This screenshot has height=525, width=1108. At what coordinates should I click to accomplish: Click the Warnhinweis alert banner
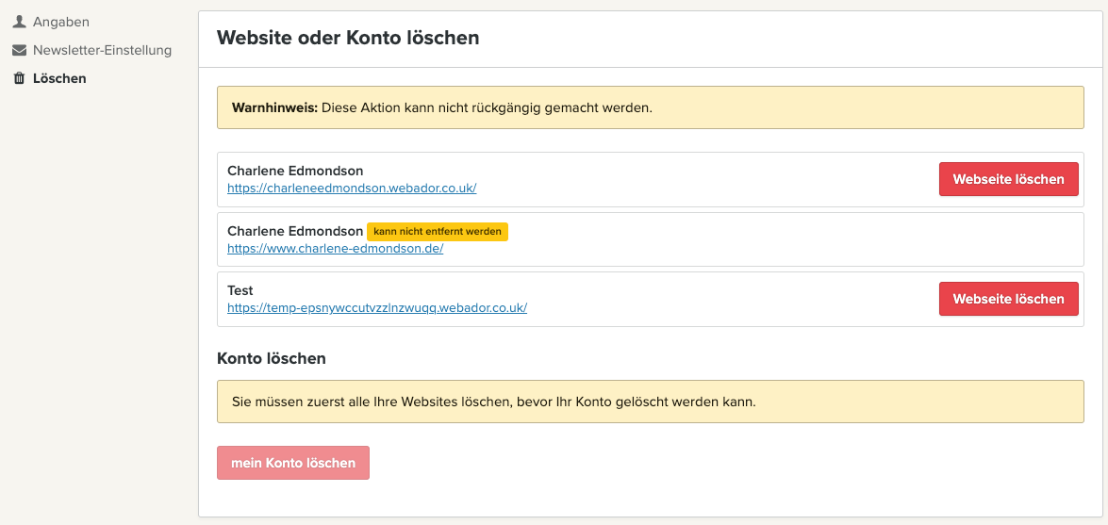tap(650, 107)
